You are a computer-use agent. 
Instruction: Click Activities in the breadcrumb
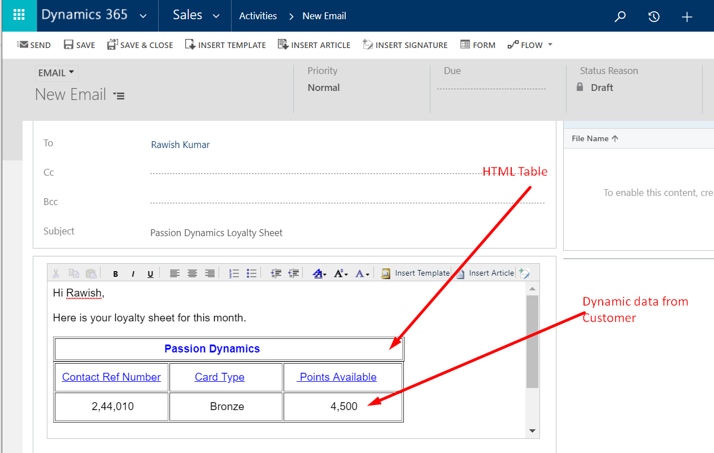click(258, 16)
